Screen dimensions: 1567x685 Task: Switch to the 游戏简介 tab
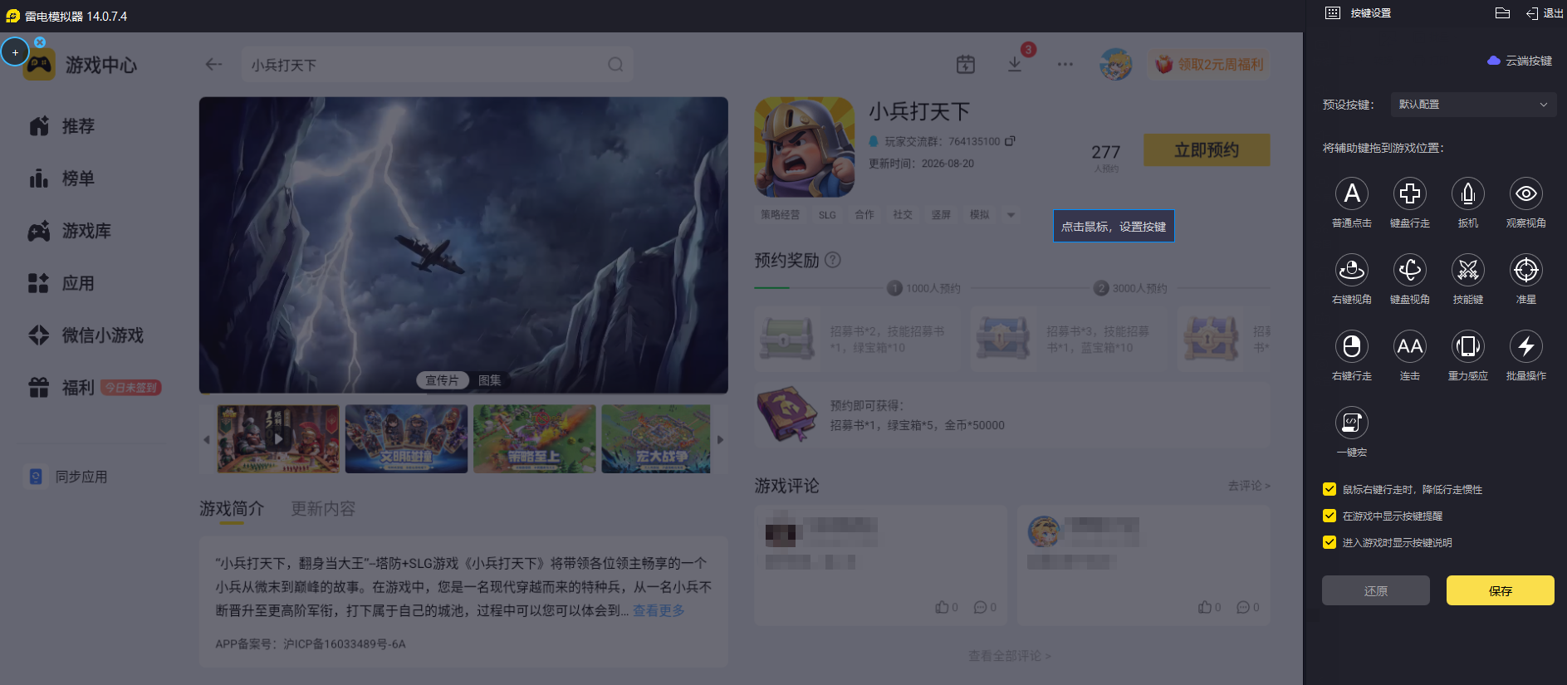pos(232,509)
